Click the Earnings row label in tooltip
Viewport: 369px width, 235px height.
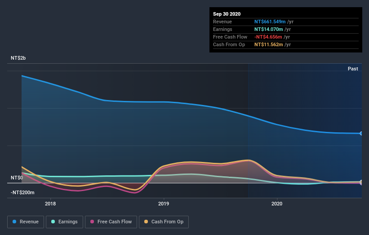pyautogui.click(x=222, y=29)
